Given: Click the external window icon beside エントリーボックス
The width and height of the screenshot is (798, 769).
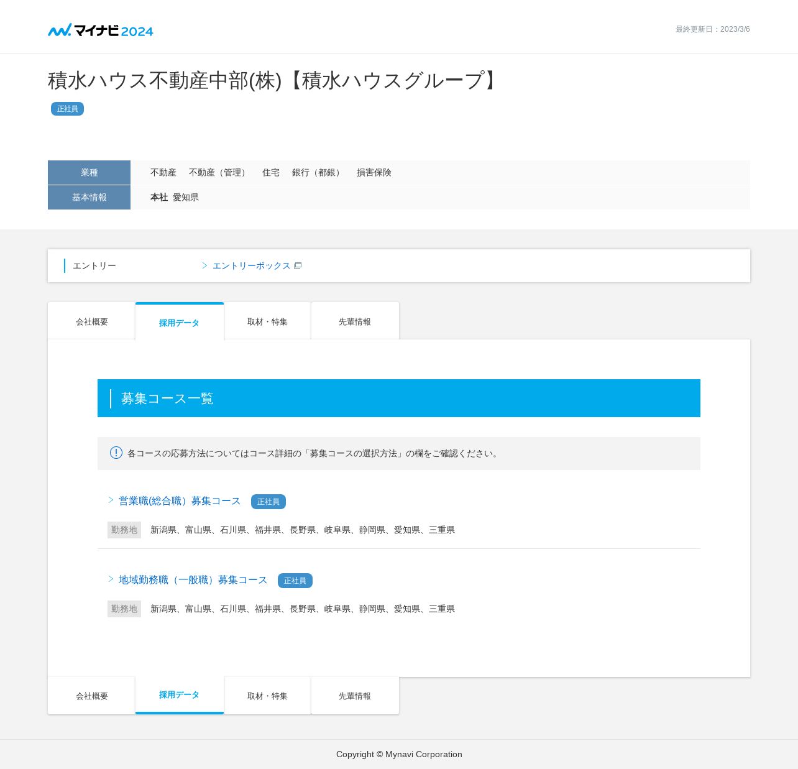Looking at the screenshot, I should [x=298, y=265].
